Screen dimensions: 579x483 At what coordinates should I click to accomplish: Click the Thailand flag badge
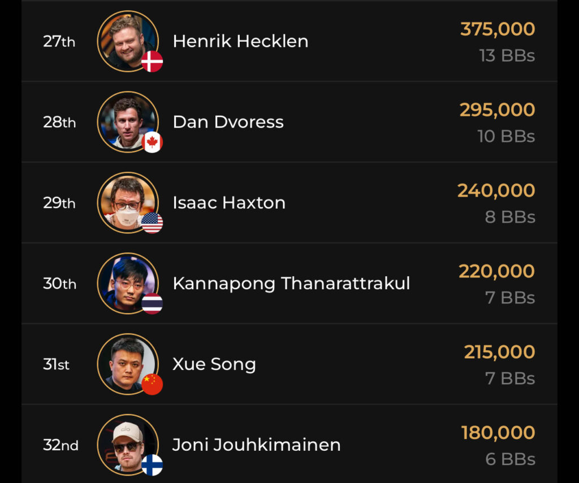pyautogui.click(x=152, y=304)
